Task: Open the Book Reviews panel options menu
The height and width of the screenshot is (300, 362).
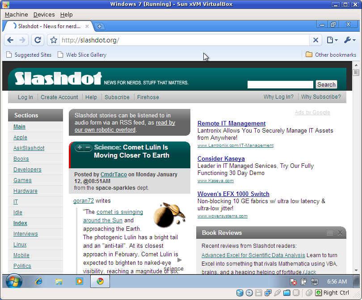Action: [330, 233]
